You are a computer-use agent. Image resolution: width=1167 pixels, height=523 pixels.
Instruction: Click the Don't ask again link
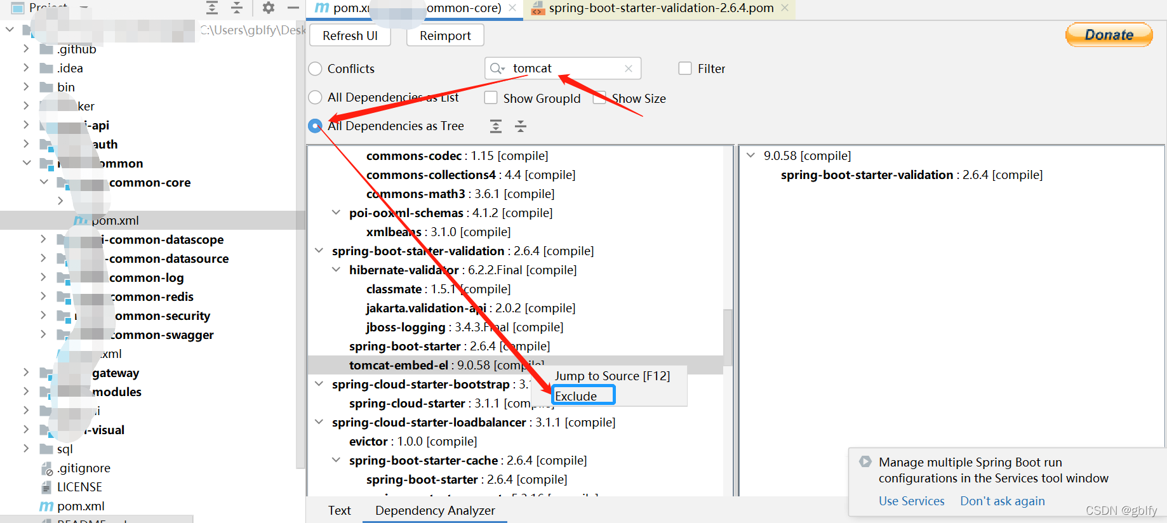(x=1002, y=501)
